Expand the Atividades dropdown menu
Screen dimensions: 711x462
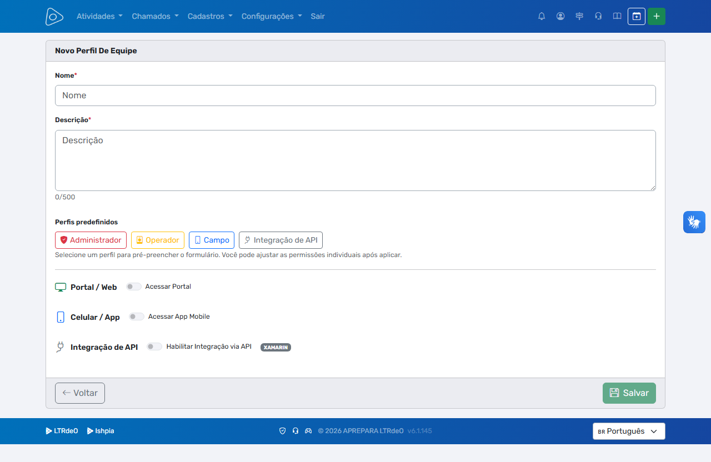pos(99,16)
